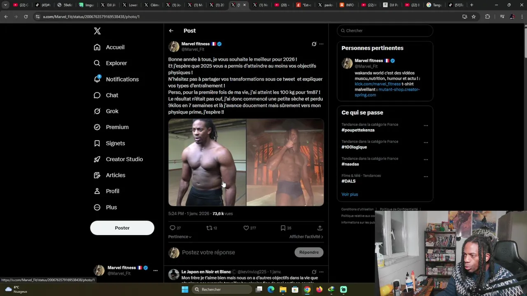Screen dimensions: 527x296
Task: Open options for #100logique trend
Action: coord(426,143)
